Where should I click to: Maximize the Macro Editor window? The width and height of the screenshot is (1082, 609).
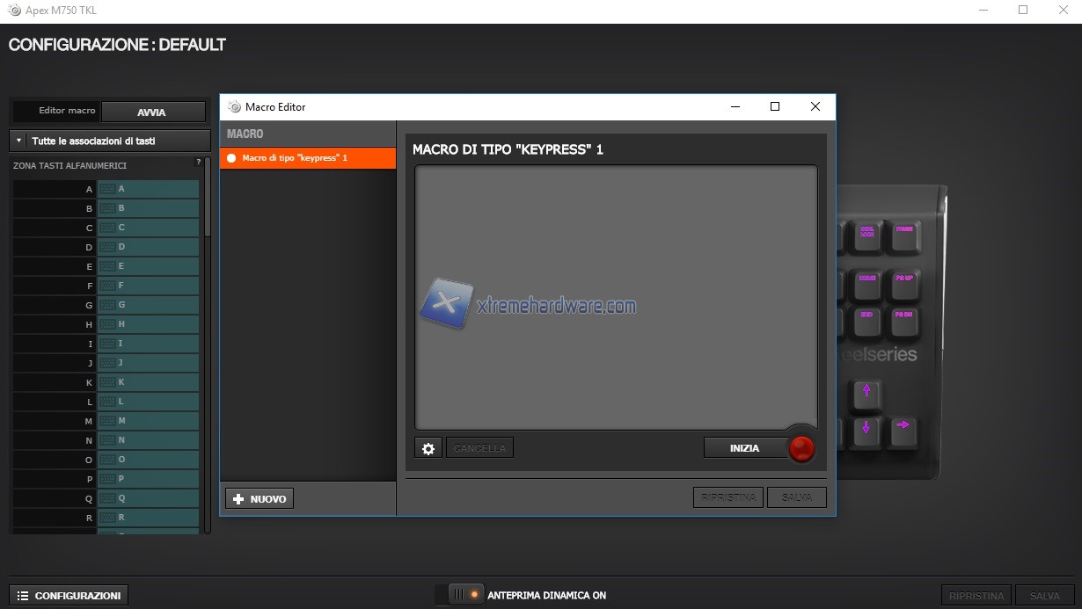[x=775, y=106]
